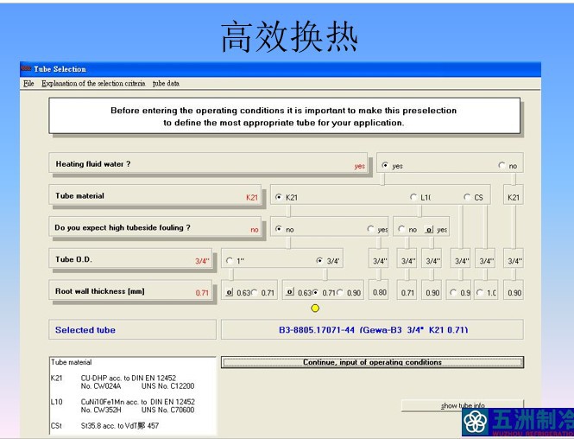Click the red 0.71 value beside Root wall thickness

tap(202, 293)
